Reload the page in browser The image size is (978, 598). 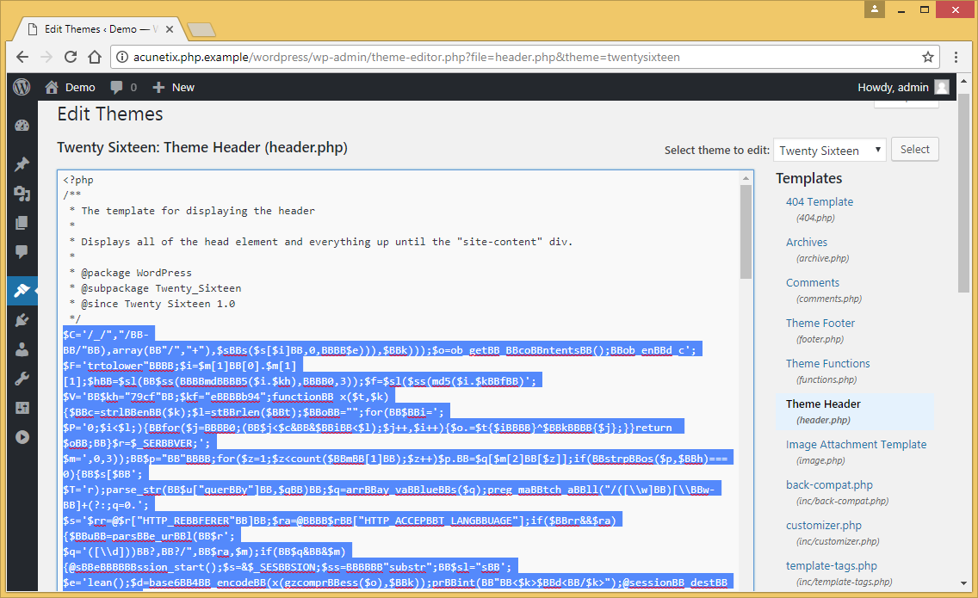(x=71, y=57)
